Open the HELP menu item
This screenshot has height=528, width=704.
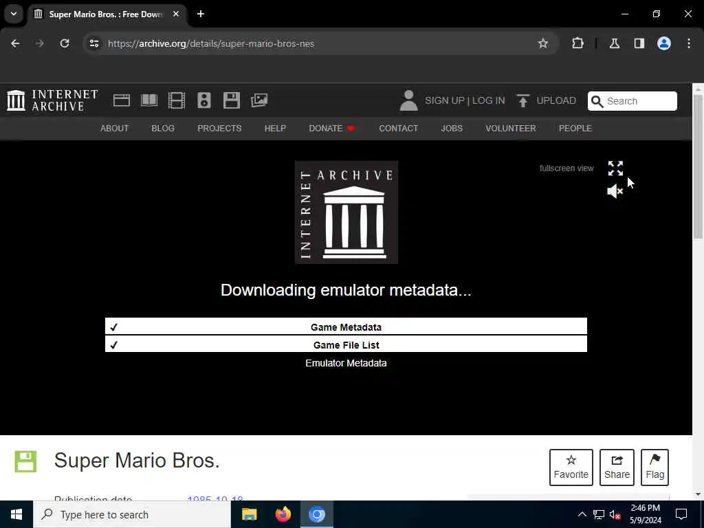click(x=275, y=129)
